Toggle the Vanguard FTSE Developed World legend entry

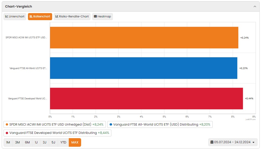point(57,133)
